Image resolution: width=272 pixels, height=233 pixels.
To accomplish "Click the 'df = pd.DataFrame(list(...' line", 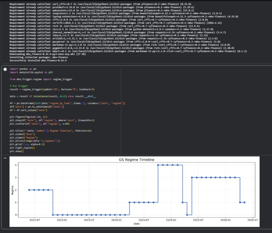I will (67, 103).
